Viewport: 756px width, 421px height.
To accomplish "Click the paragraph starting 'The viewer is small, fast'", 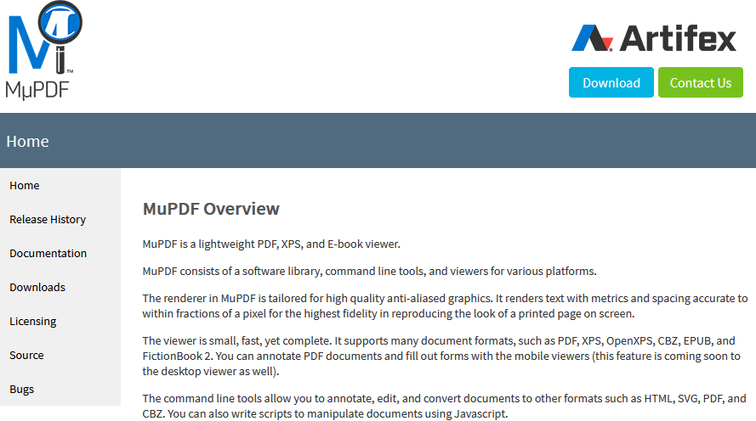I will [441, 356].
